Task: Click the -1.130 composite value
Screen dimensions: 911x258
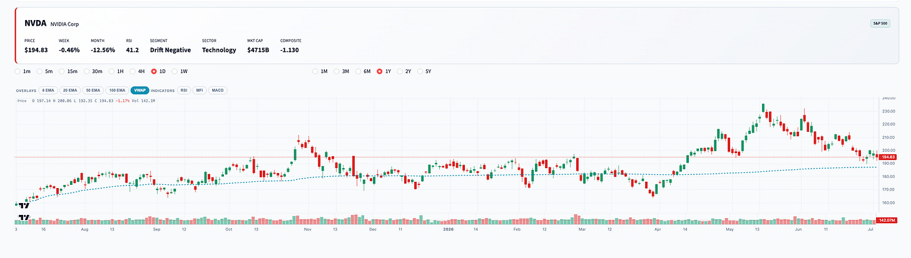Action: coord(289,50)
